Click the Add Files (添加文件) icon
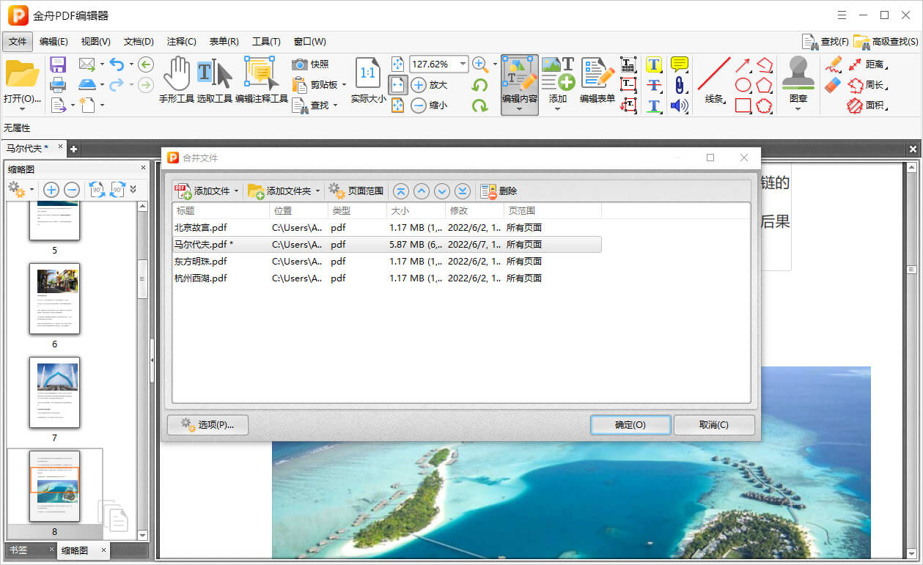923x565 pixels. pos(183,191)
